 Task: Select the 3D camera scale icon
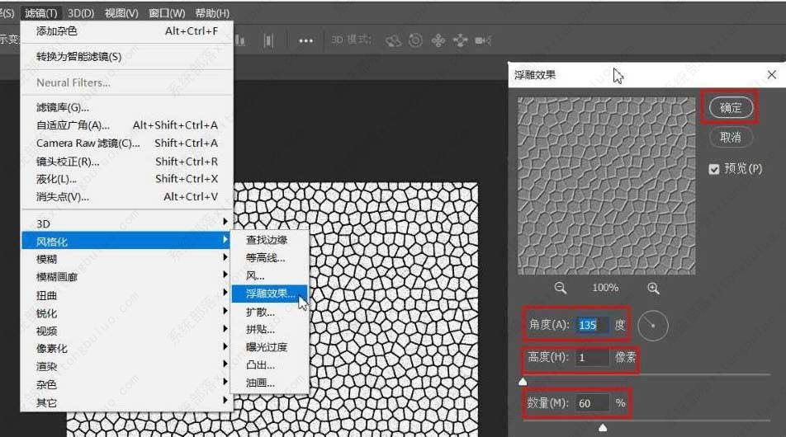pyautogui.click(x=483, y=40)
